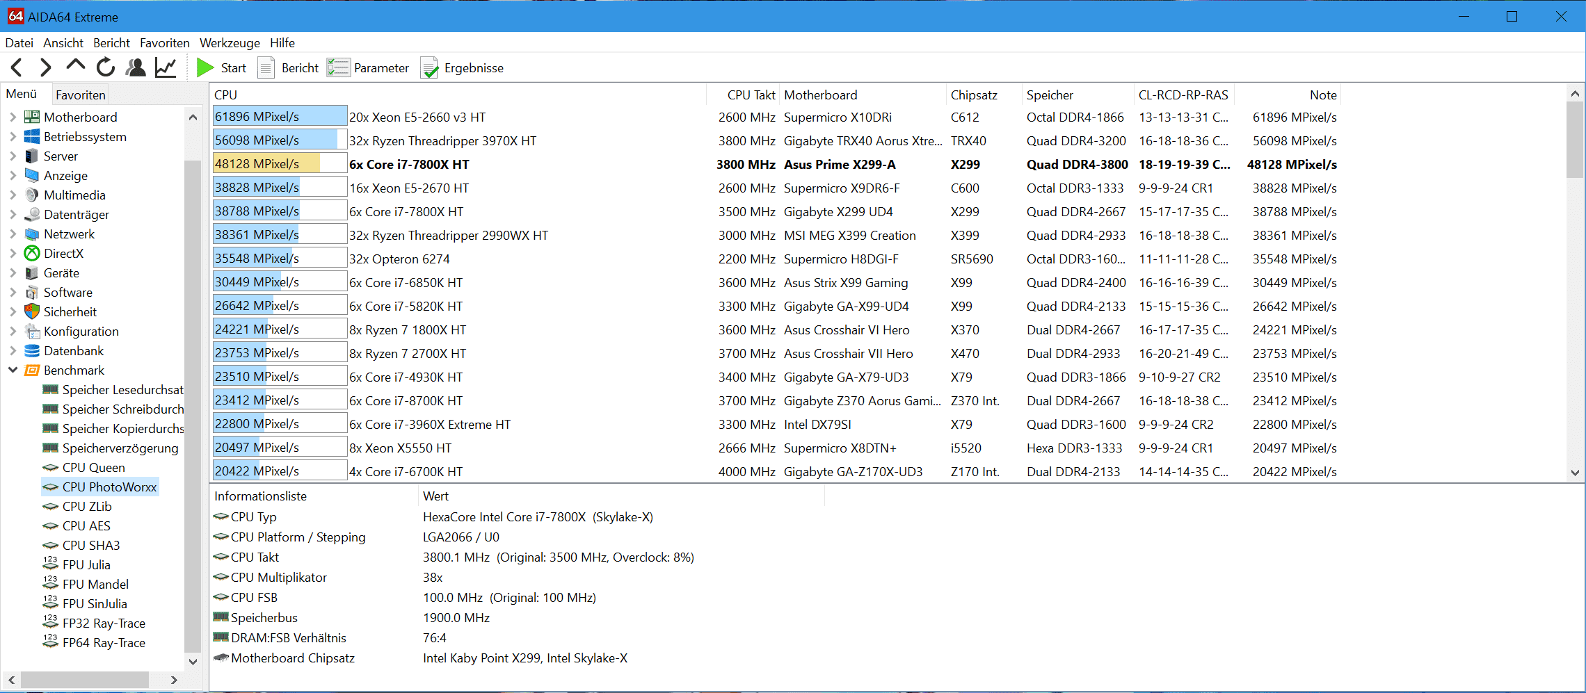The height and width of the screenshot is (693, 1586).
Task: Open the user icon in toolbar
Action: (x=136, y=67)
